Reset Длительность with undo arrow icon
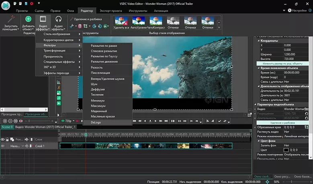The height and width of the screenshot is (184, 313). tap(306, 118)
